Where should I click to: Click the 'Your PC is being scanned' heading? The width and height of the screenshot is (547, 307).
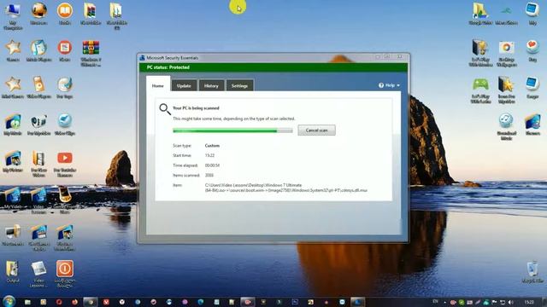(196, 108)
